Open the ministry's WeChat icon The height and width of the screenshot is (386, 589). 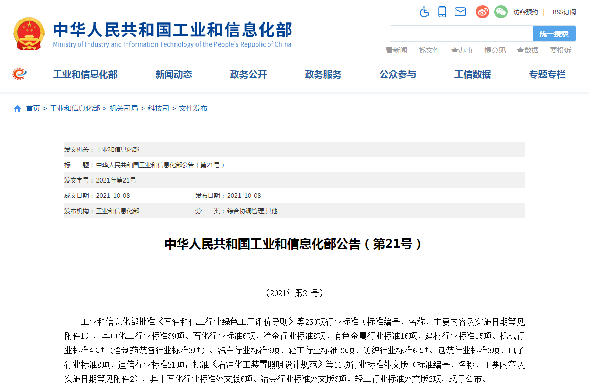(500, 11)
